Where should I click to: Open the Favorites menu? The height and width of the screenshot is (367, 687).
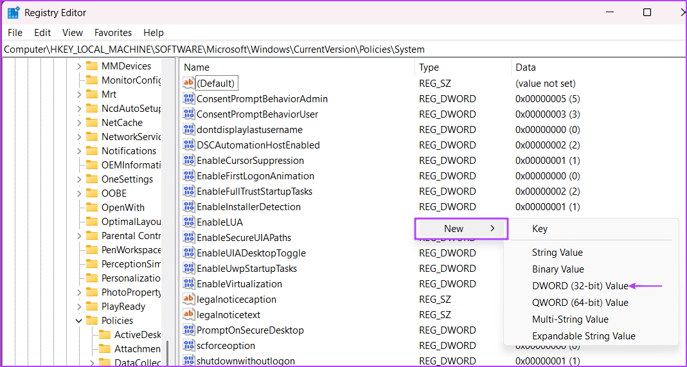coord(113,33)
